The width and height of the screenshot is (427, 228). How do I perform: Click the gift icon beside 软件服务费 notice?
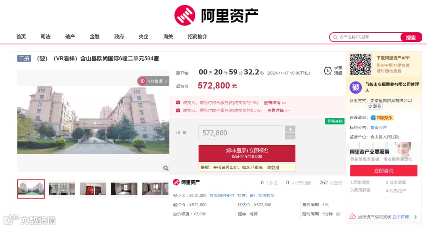pyautogui.click(x=178, y=110)
